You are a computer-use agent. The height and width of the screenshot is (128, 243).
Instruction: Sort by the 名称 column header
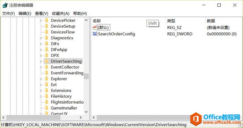(97, 21)
